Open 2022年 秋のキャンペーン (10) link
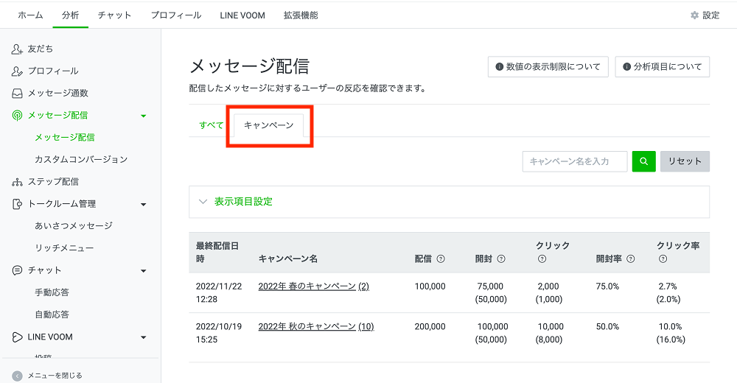This screenshot has height=383, width=737. point(316,326)
